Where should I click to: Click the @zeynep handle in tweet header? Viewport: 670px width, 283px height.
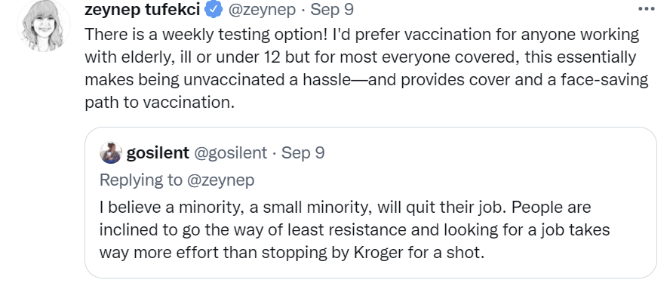point(262,9)
